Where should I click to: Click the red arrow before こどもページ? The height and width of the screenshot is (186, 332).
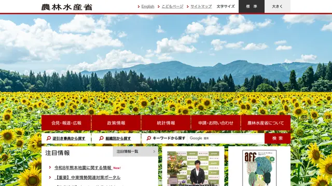pos(159,7)
